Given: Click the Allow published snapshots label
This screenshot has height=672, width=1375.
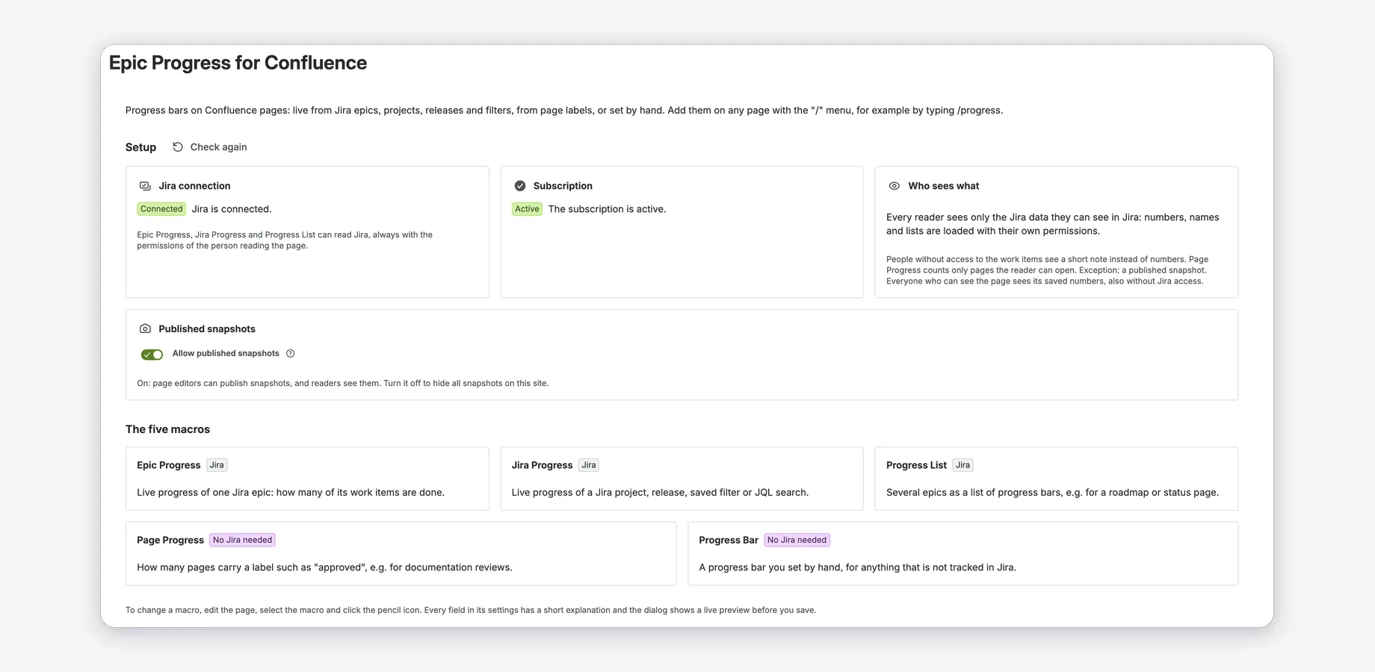Looking at the screenshot, I should click(226, 353).
